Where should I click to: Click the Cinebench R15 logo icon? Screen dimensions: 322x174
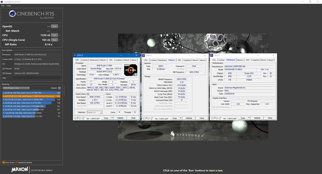(12, 14)
